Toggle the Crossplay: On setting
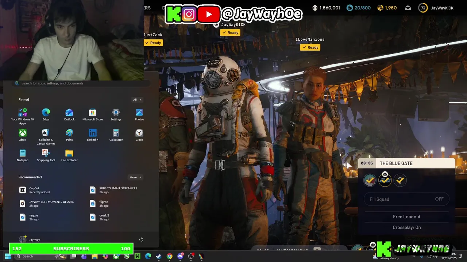This screenshot has width=467, height=262. pyautogui.click(x=406, y=227)
